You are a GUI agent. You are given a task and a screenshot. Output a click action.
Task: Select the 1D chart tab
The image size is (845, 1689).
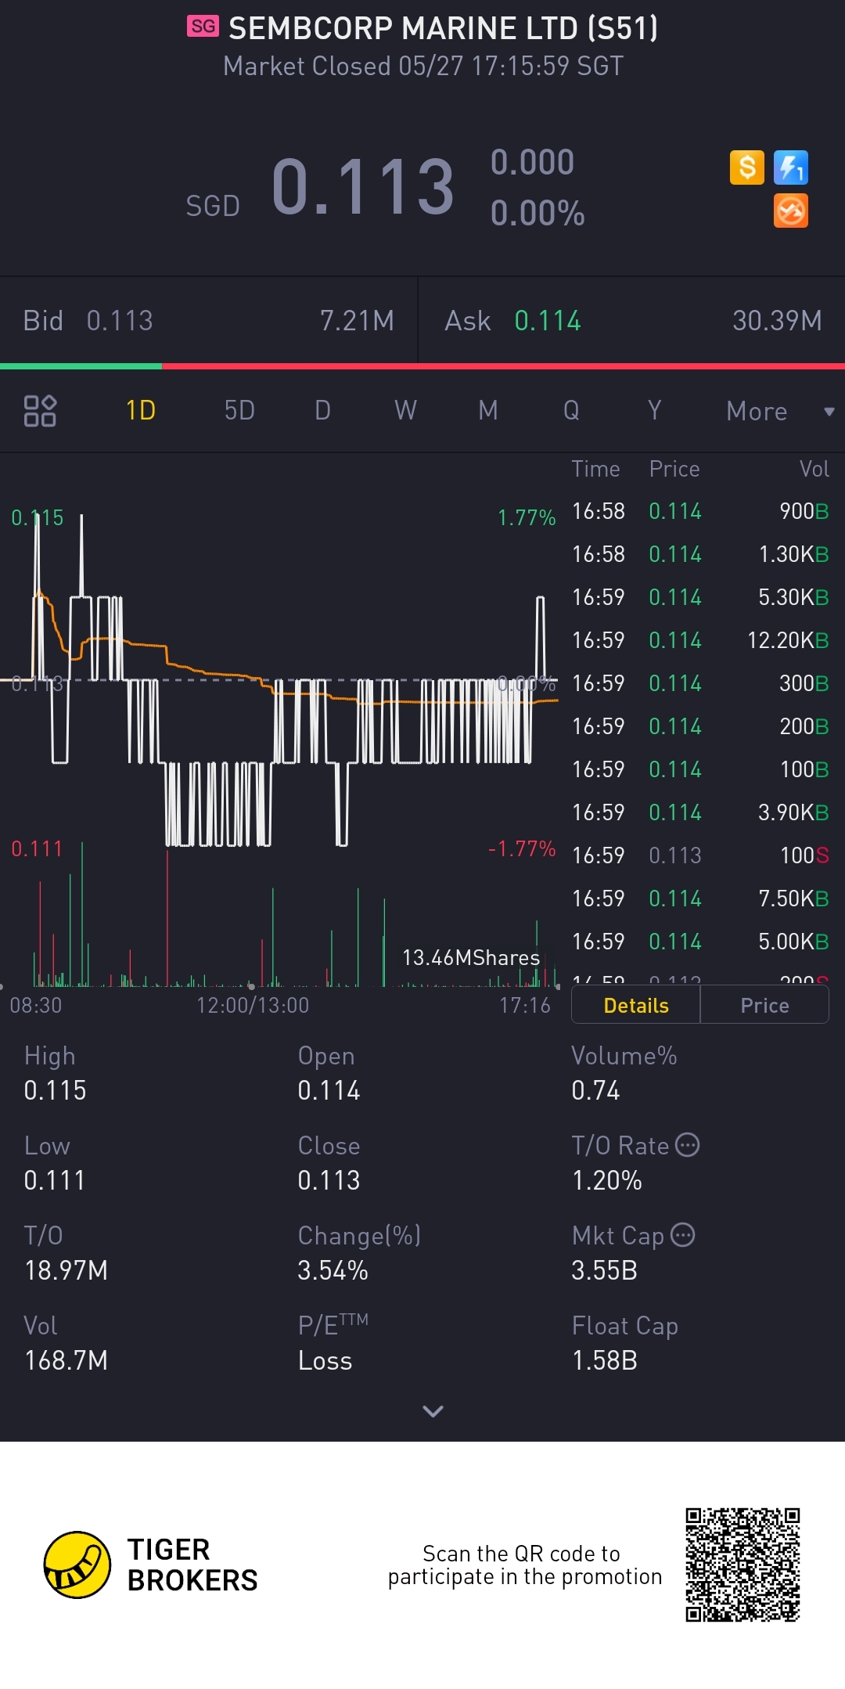coord(141,410)
